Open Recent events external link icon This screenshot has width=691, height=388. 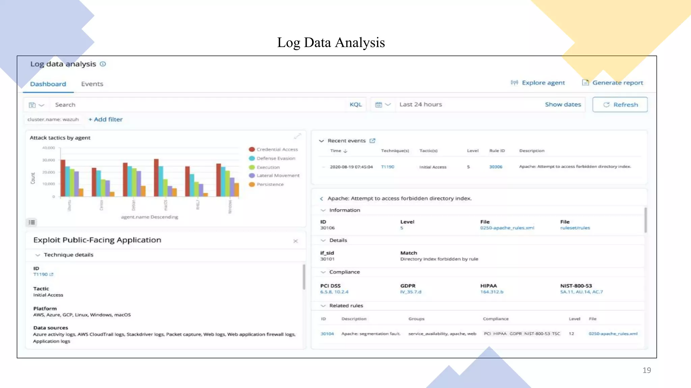coord(372,141)
